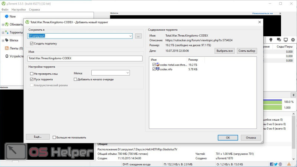Viewport: 297px width, 167px height.
Task: Open the Справка menu
Action: pos(34,10)
